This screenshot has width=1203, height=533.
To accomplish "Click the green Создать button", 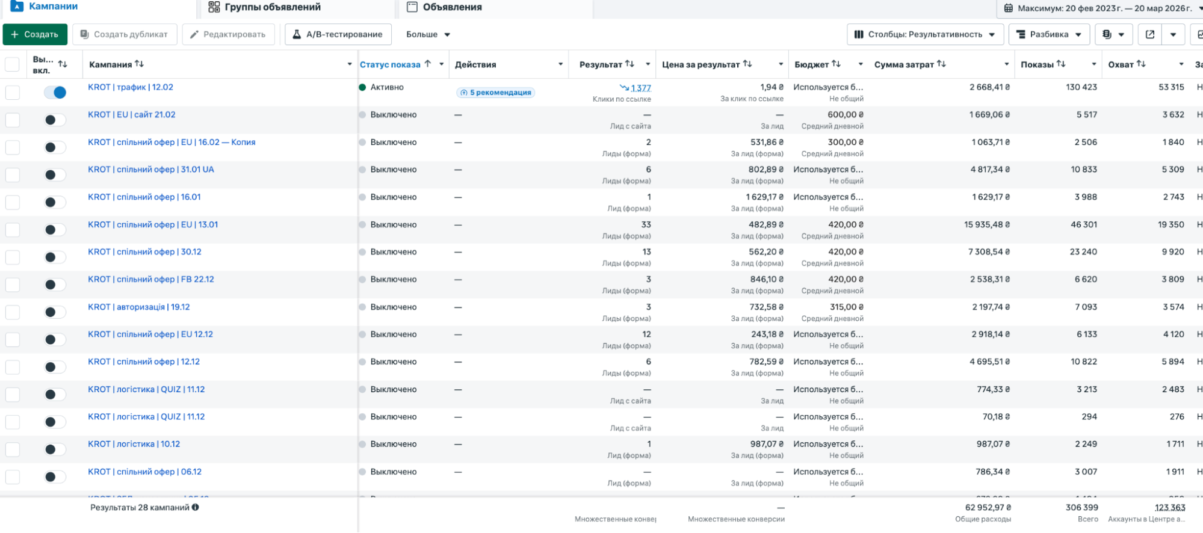I will [35, 34].
